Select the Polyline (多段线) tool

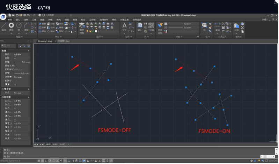12,26
